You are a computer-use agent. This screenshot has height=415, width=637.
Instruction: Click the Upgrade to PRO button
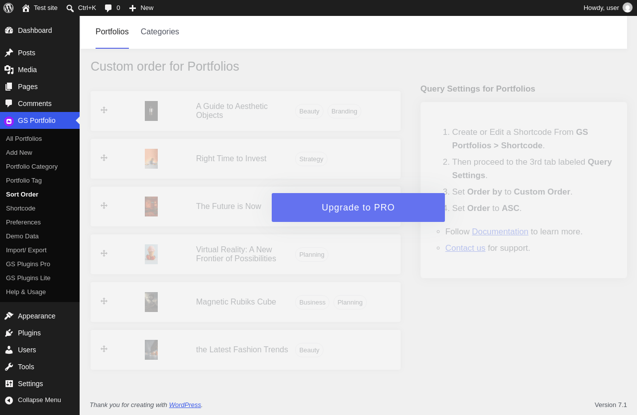358,207
